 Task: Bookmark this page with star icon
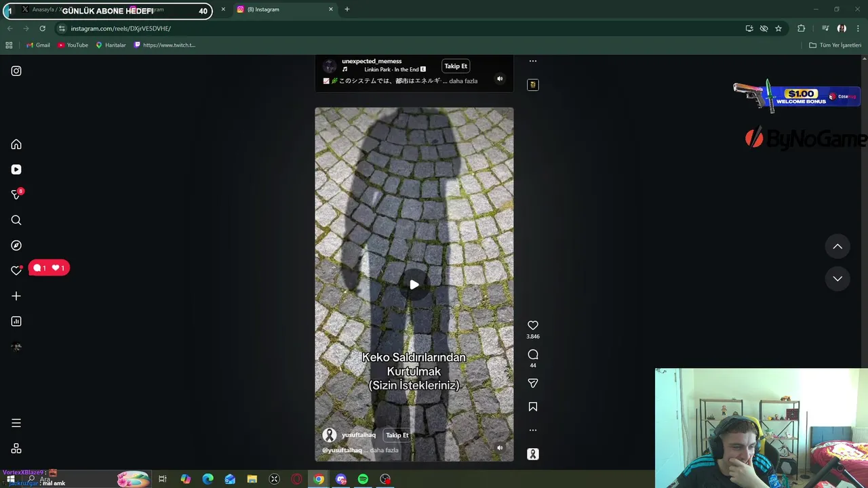[x=778, y=28]
